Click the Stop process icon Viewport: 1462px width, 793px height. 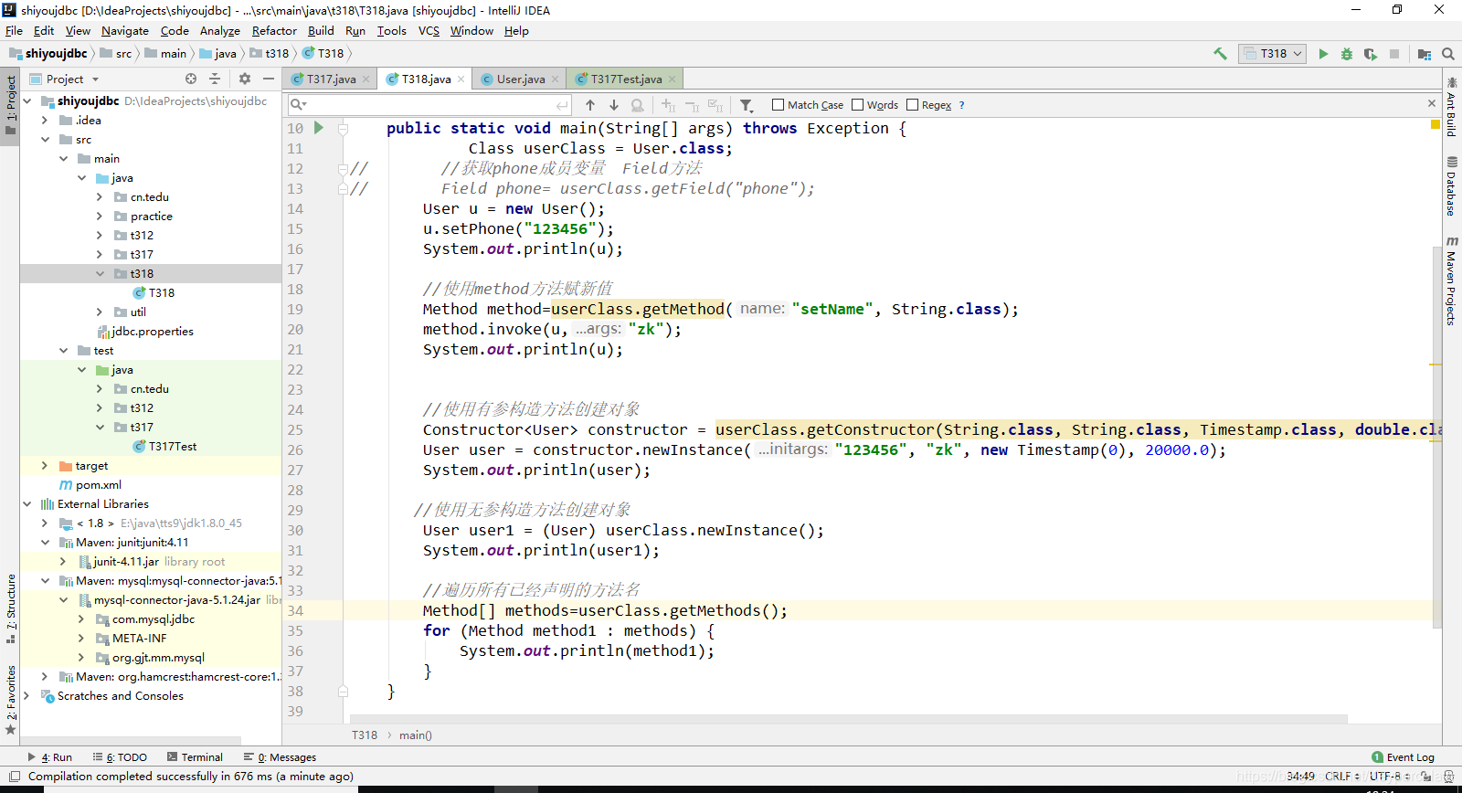(x=1394, y=54)
